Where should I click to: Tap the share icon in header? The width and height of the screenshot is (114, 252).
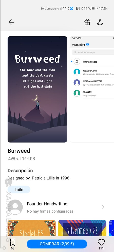click(100, 22)
